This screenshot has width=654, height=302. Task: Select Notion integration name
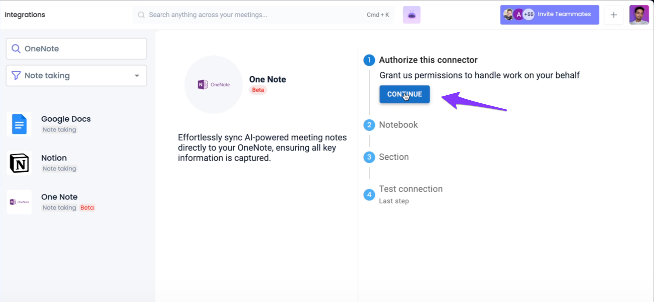[x=54, y=158]
